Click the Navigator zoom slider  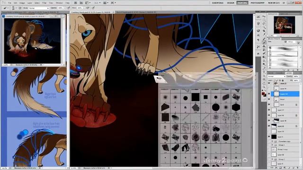(x=290, y=36)
